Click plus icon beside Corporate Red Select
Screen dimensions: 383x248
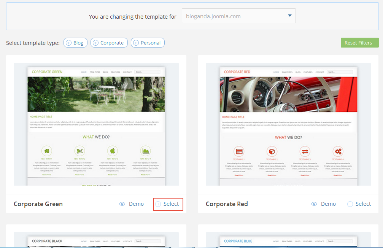pyautogui.click(x=350, y=204)
